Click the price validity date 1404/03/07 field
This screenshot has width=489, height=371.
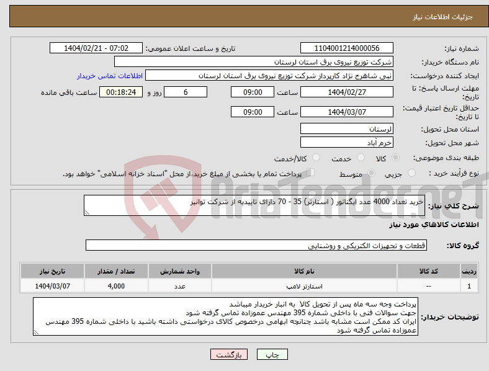coord(346,112)
